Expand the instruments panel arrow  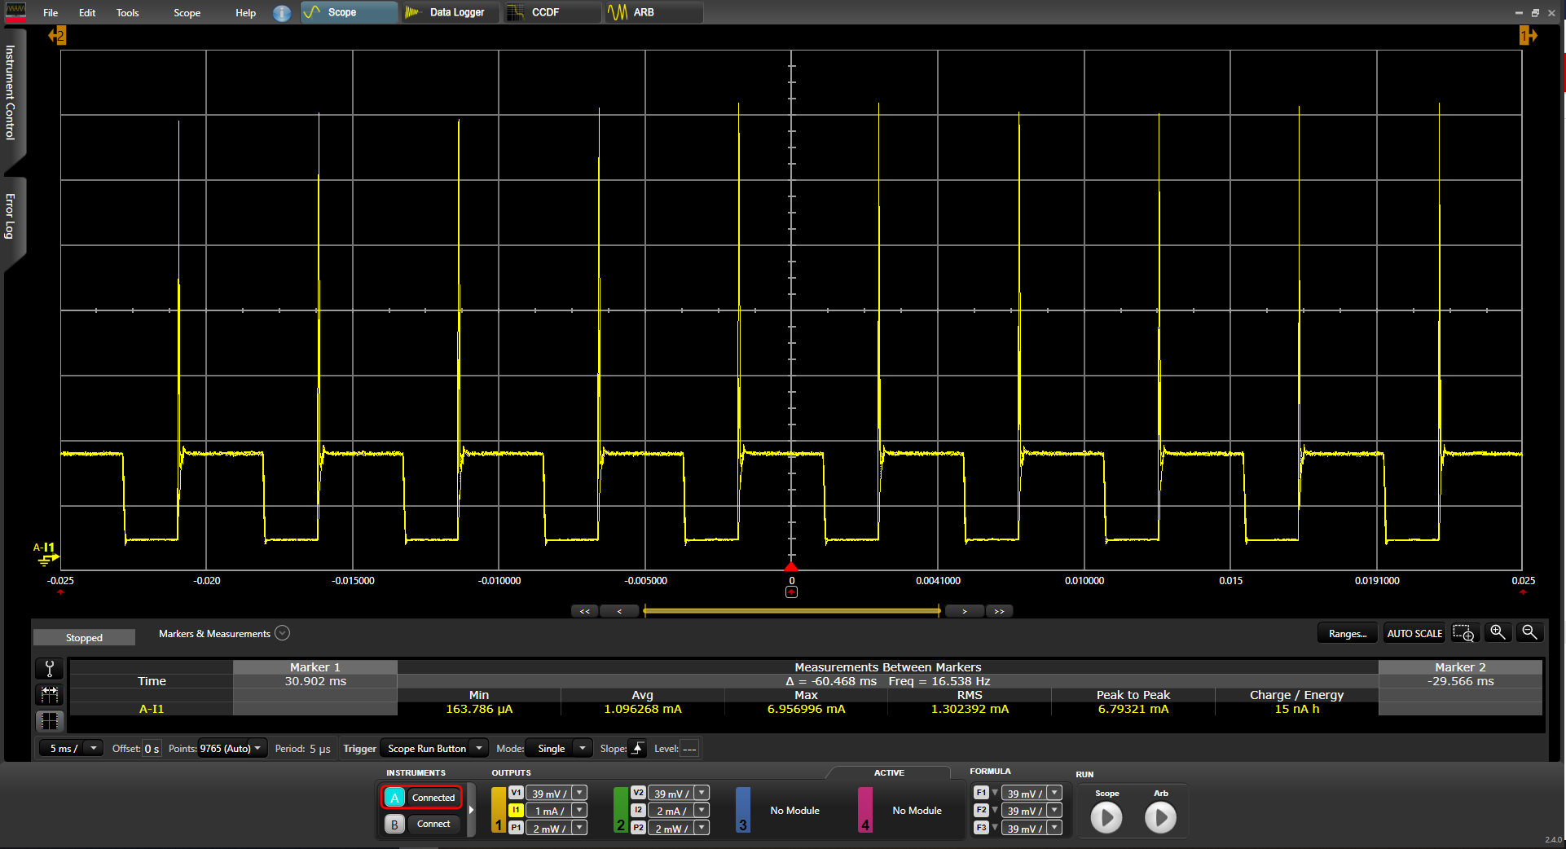(471, 810)
